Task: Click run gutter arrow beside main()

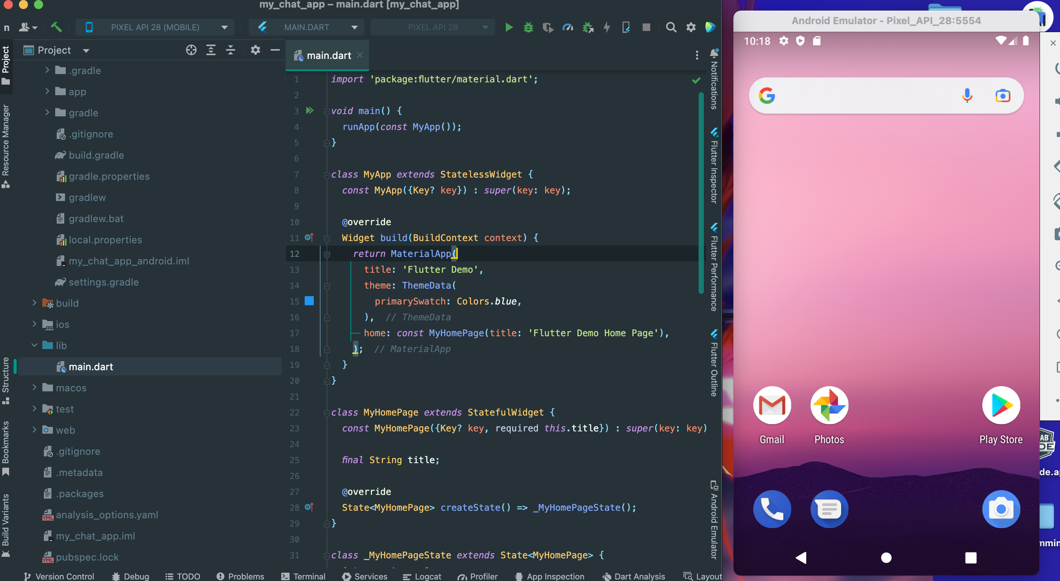Action: (310, 111)
